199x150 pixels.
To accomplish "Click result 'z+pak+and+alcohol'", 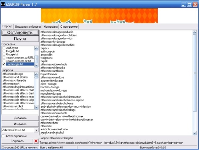I will pos(52,133).
